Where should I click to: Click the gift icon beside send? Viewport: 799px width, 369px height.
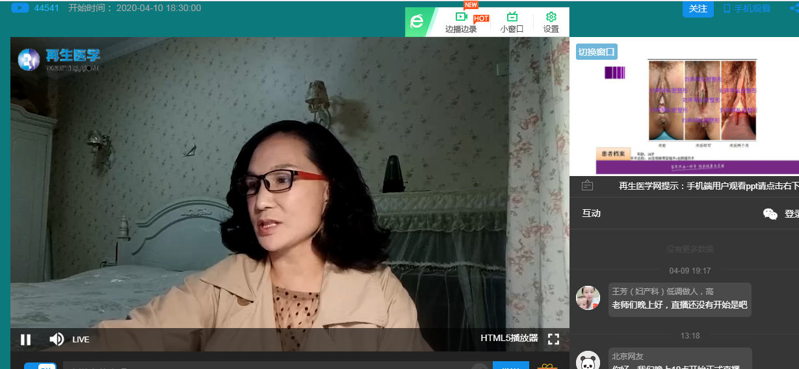pos(547,366)
